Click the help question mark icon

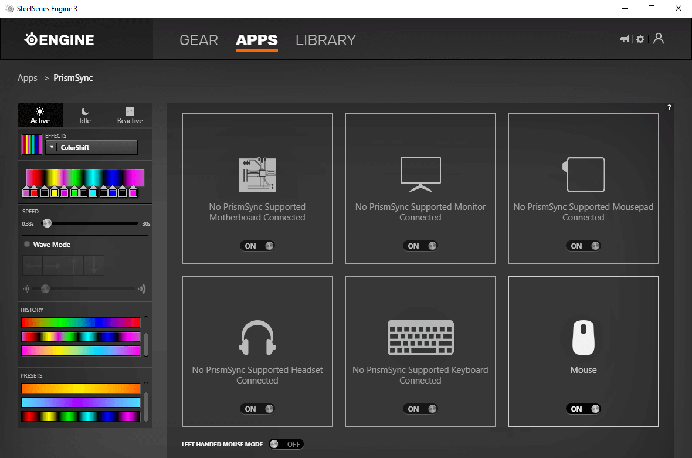tap(669, 107)
